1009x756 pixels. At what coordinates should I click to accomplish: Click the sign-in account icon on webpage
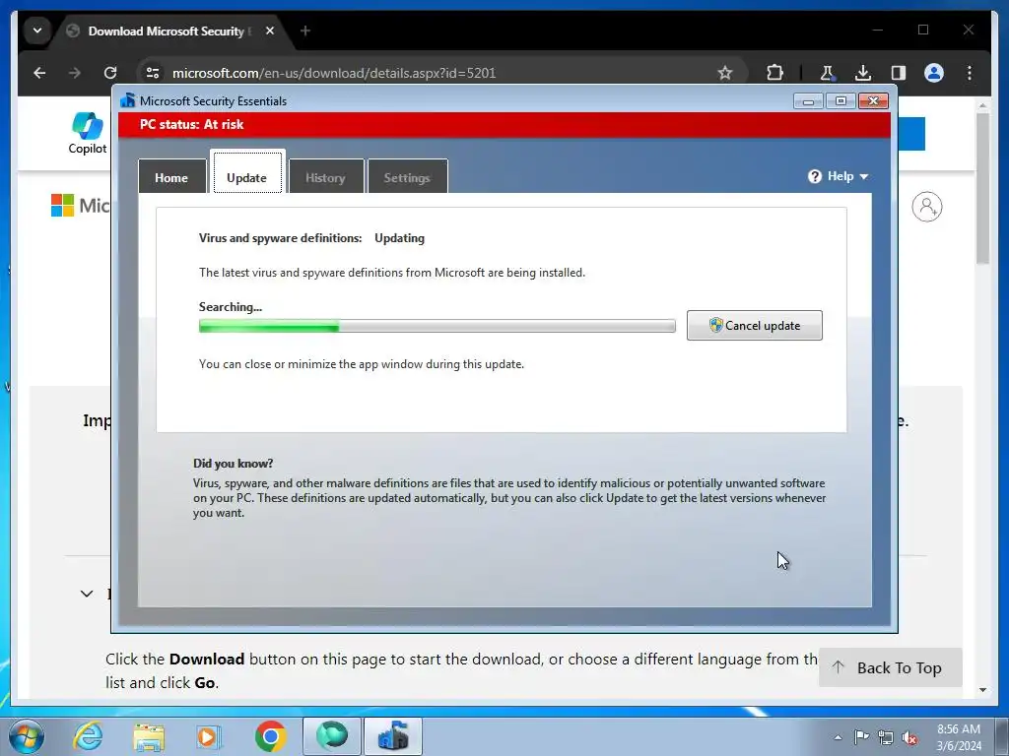tap(926, 207)
